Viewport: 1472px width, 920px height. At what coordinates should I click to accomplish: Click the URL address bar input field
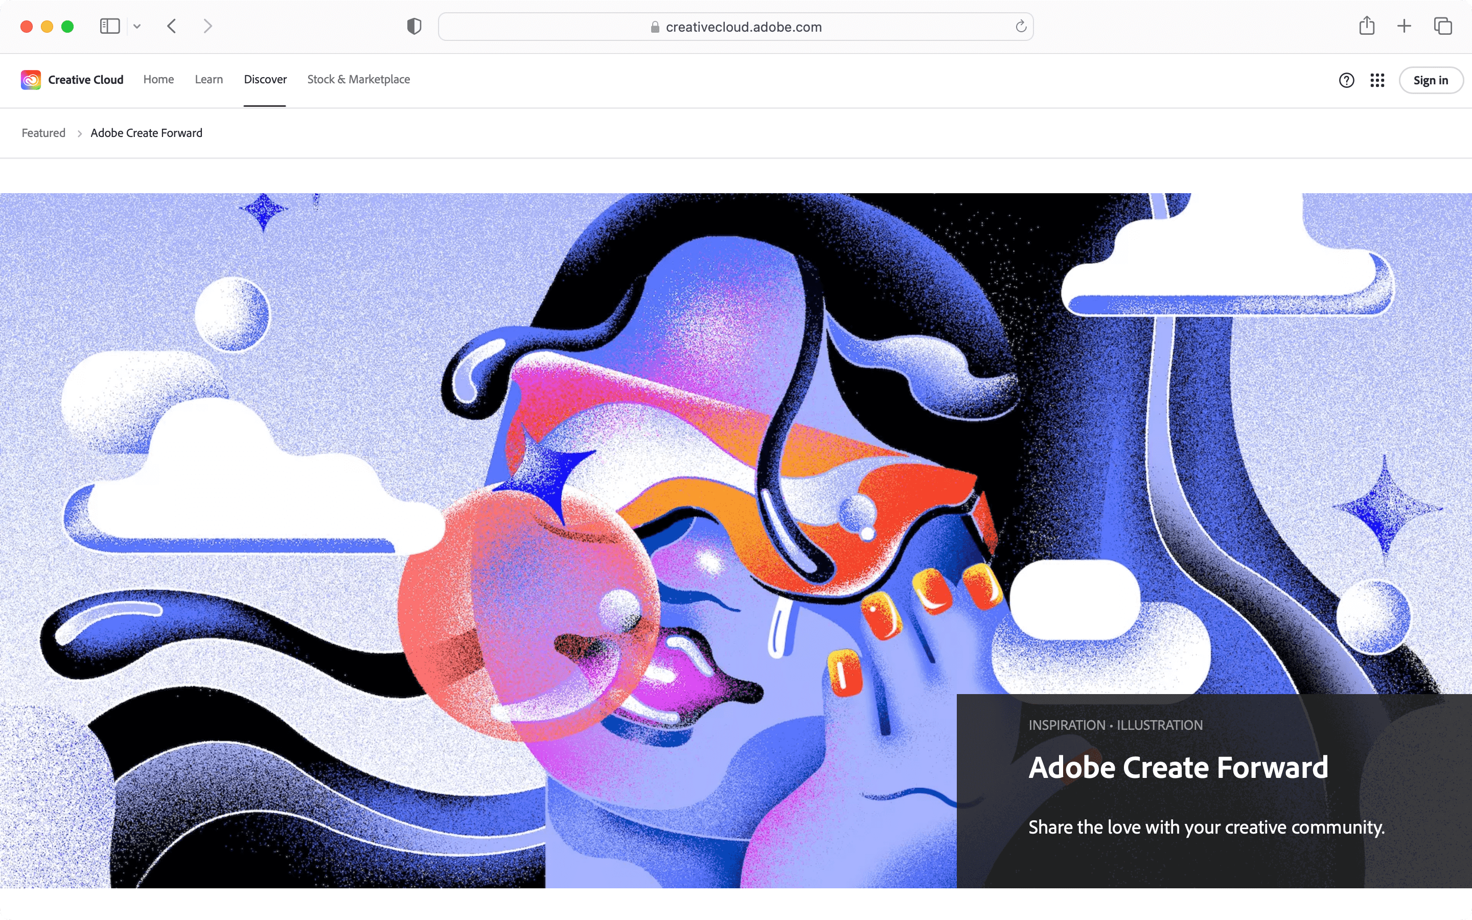point(735,27)
